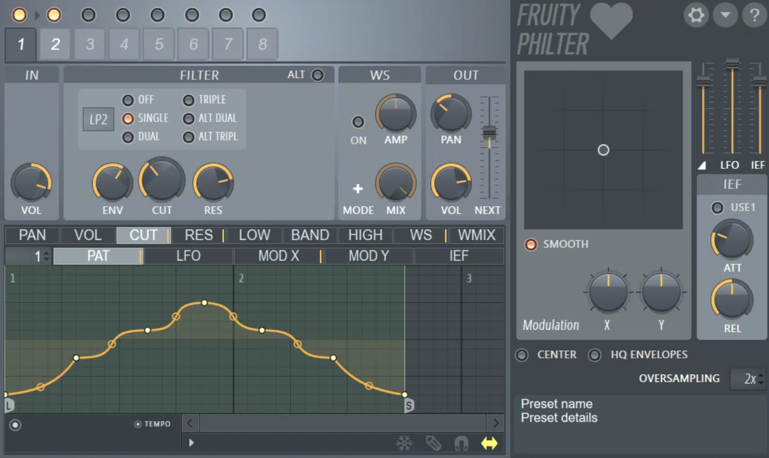The image size is (769, 458).
Task: Select filter unit 8
Action: tap(262, 44)
